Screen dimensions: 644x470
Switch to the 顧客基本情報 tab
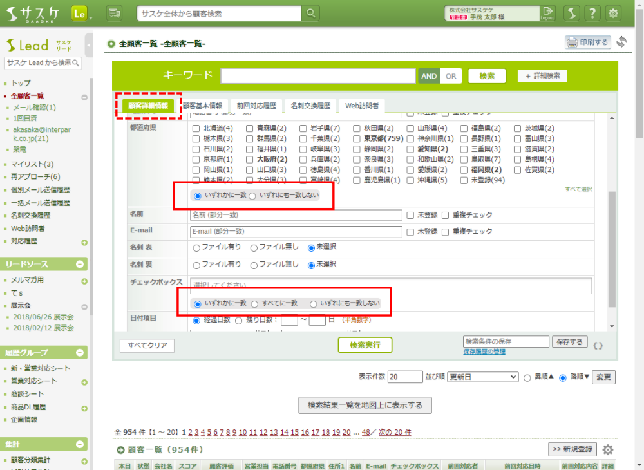point(202,106)
